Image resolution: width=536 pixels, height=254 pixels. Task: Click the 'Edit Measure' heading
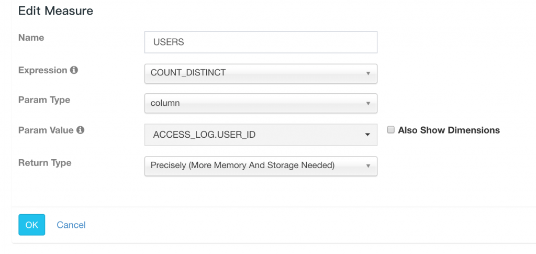tap(55, 10)
